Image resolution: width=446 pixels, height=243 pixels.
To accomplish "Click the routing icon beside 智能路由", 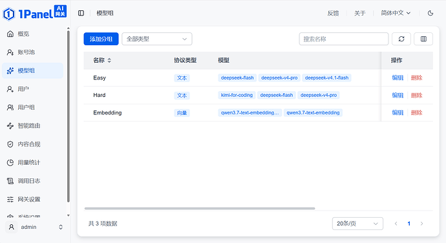I will pyautogui.click(x=10, y=126).
